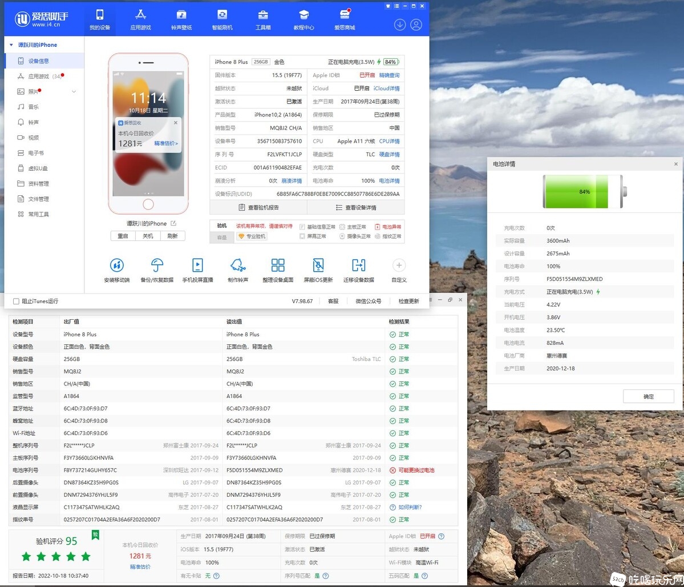Viewport: 684px width, 587px height.
Task: Open the 备份/恢复数据 tool
Action: pyautogui.click(x=157, y=270)
